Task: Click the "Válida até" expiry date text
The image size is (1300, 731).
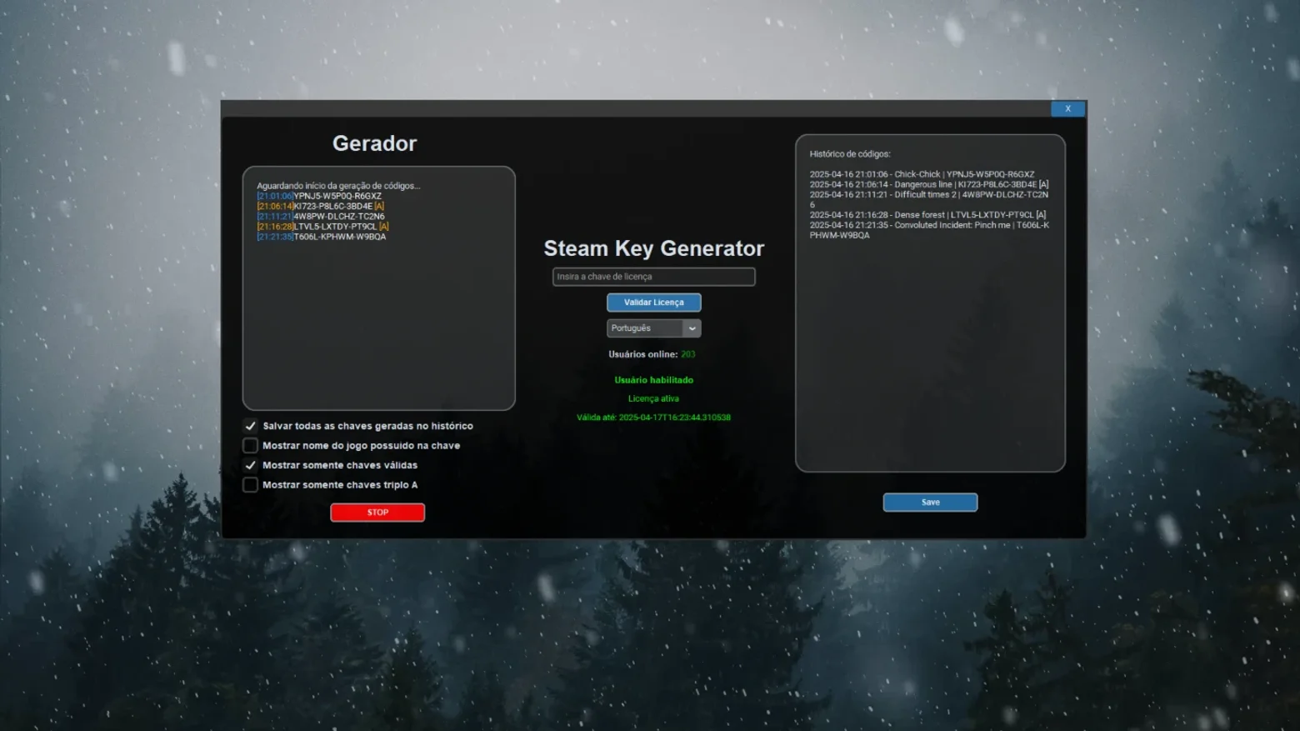Action: pyautogui.click(x=653, y=418)
